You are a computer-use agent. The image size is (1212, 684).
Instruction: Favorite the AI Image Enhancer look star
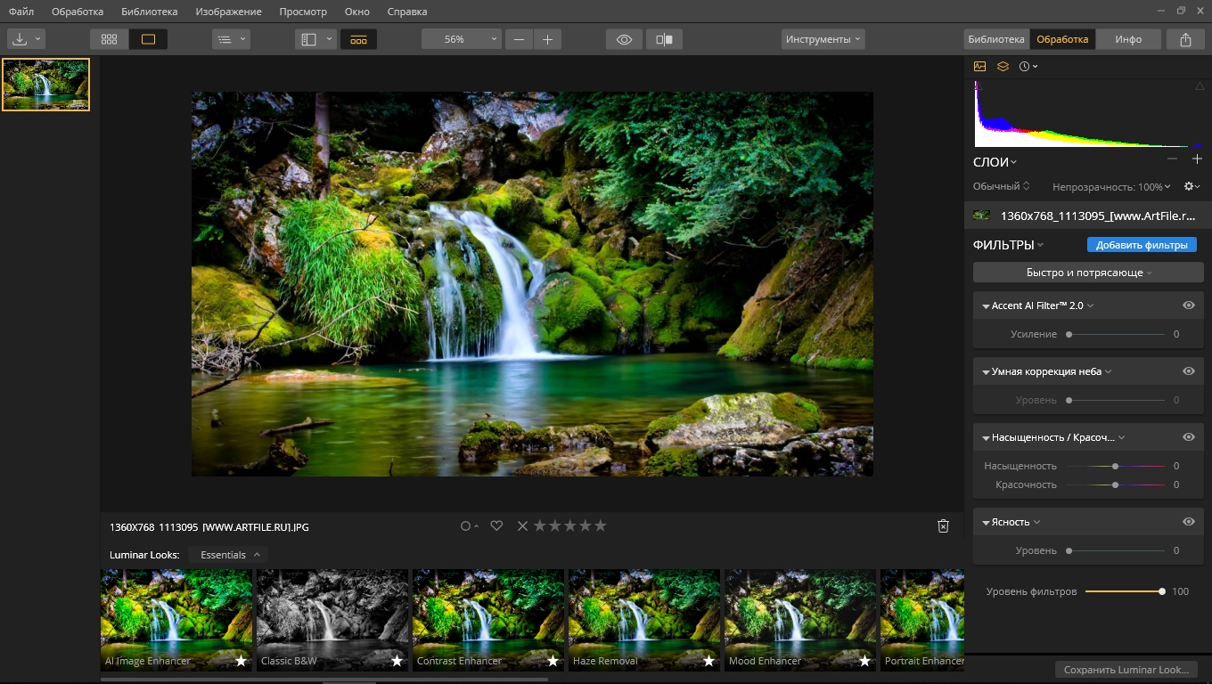pyautogui.click(x=241, y=661)
